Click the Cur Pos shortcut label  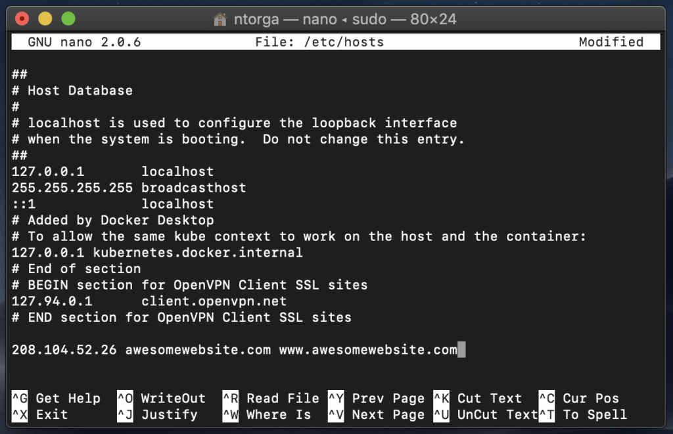tap(590, 398)
